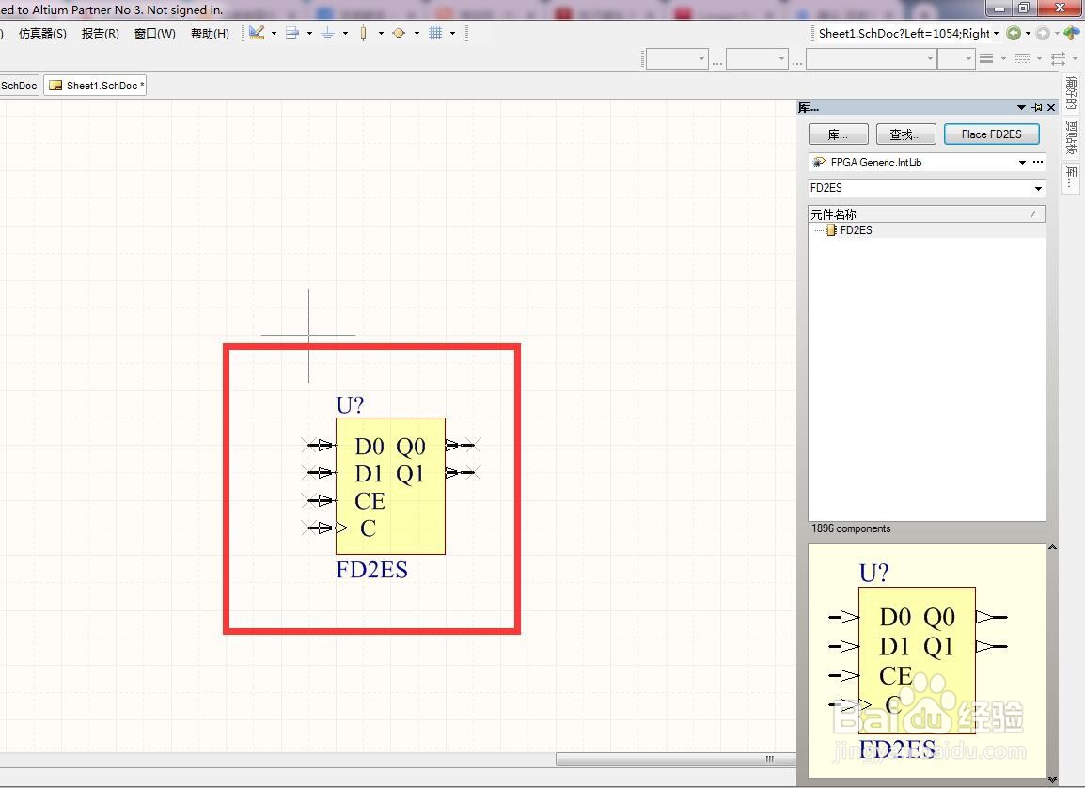This screenshot has width=1085, height=788.
Task: Click the FD2ES component body on sheet
Action: click(x=390, y=485)
